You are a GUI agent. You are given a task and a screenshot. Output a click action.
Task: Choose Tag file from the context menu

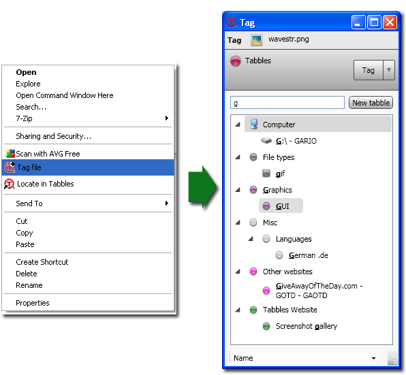(x=88, y=167)
